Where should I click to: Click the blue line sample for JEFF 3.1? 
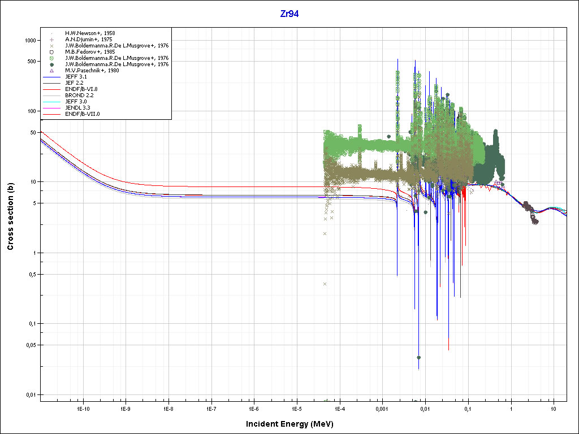(51, 77)
